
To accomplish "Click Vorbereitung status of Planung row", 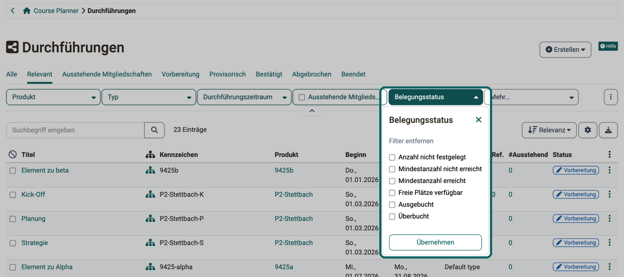I will (576, 218).
